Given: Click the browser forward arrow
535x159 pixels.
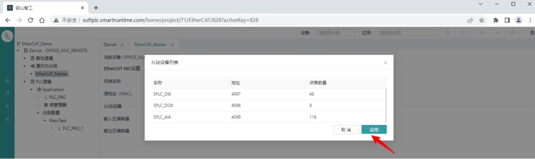Looking at the screenshot, I should click(19, 20).
